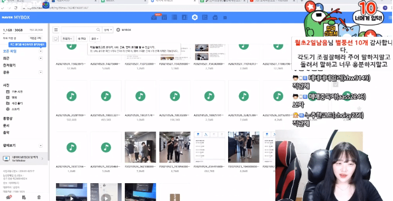Click the document settings icon at sidebar bottom
This screenshot has height=201, width=393.
click(x=24, y=197)
